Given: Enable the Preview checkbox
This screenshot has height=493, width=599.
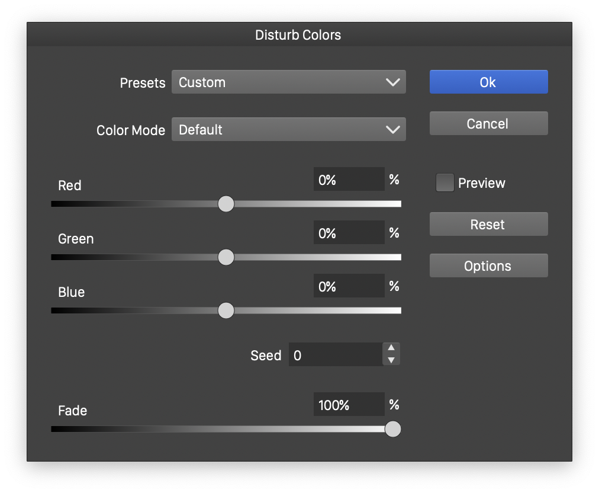Looking at the screenshot, I should point(445,183).
